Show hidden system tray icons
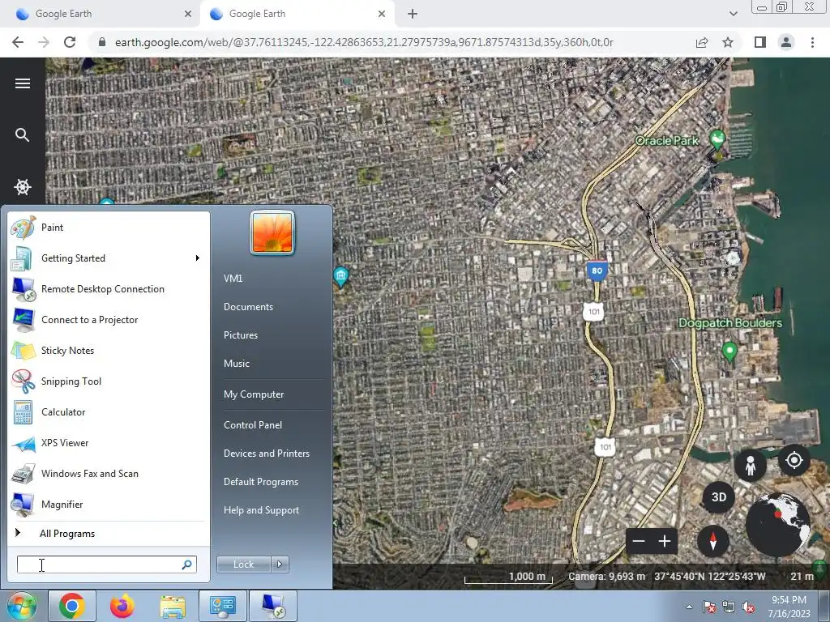Image resolution: width=830 pixels, height=622 pixels. point(689,607)
